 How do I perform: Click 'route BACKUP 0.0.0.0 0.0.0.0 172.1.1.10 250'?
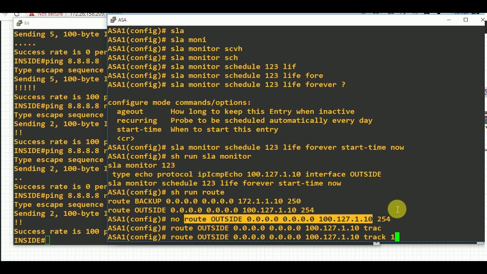(x=204, y=201)
